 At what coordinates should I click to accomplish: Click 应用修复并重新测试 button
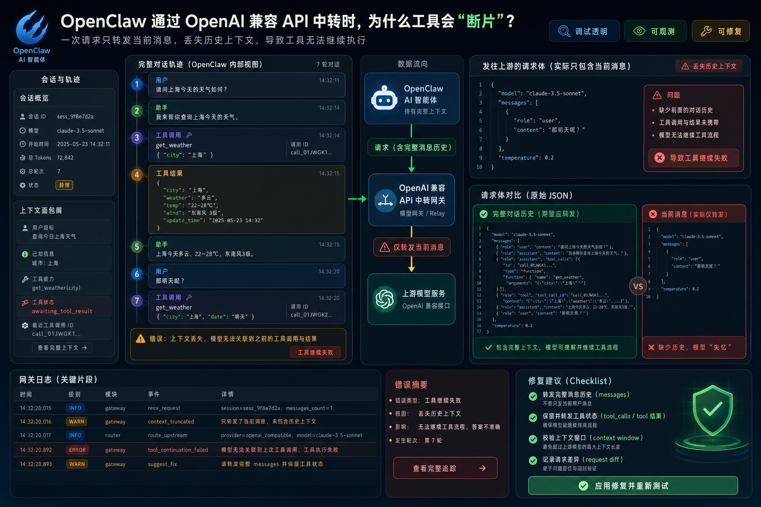(633, 486)
